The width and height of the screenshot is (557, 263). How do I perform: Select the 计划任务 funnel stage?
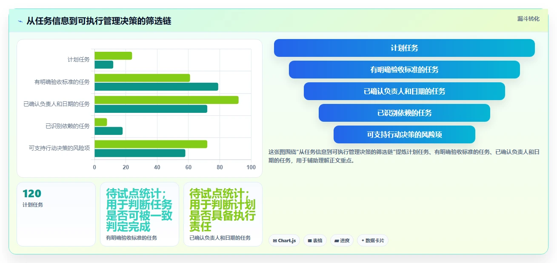[404, 48]
